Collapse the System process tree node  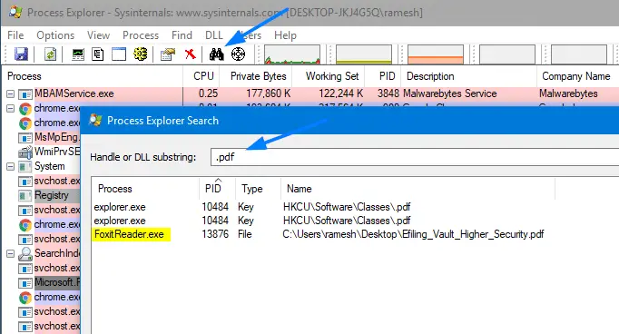(11, 167)
